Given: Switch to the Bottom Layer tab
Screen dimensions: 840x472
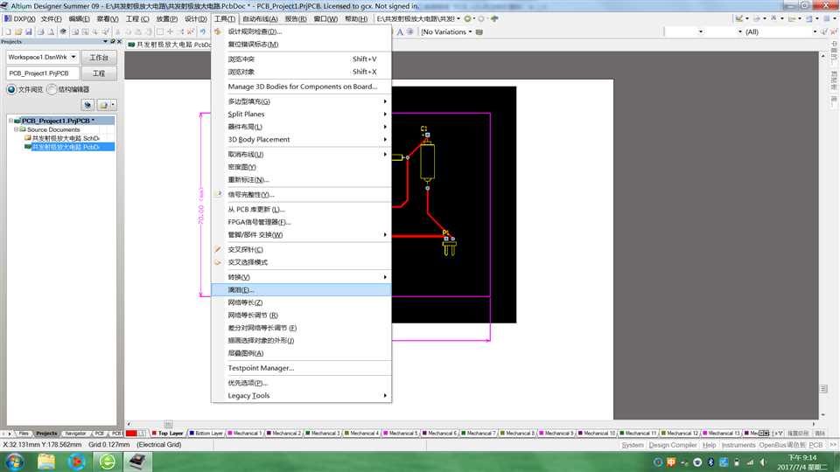Looking at the screenshot, I should pos(206,433).
